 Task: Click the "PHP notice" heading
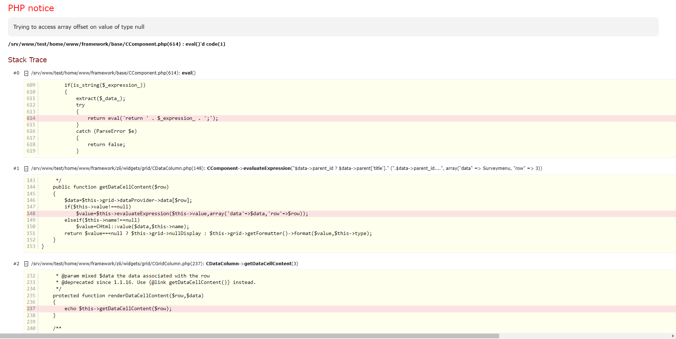[31, 8]
